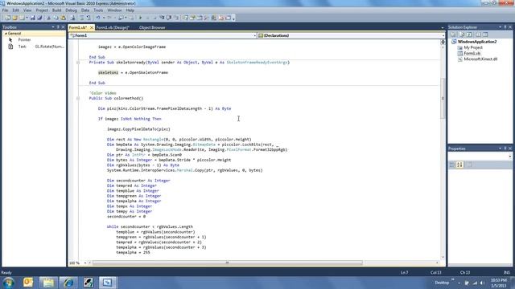Open the 100 % zoom dropdown
Viewport: 515px width, 289px height.
pyautogui.click(x=85, y=263)
